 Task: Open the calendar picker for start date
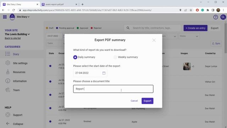[x=104, y=73]
